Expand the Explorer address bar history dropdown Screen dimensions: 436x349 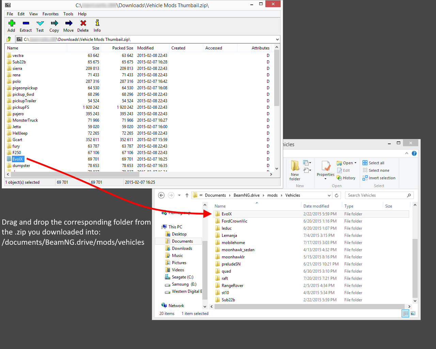tap(329, 195)
